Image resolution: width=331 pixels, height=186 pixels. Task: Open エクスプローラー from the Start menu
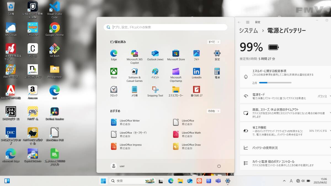(176, 91)
